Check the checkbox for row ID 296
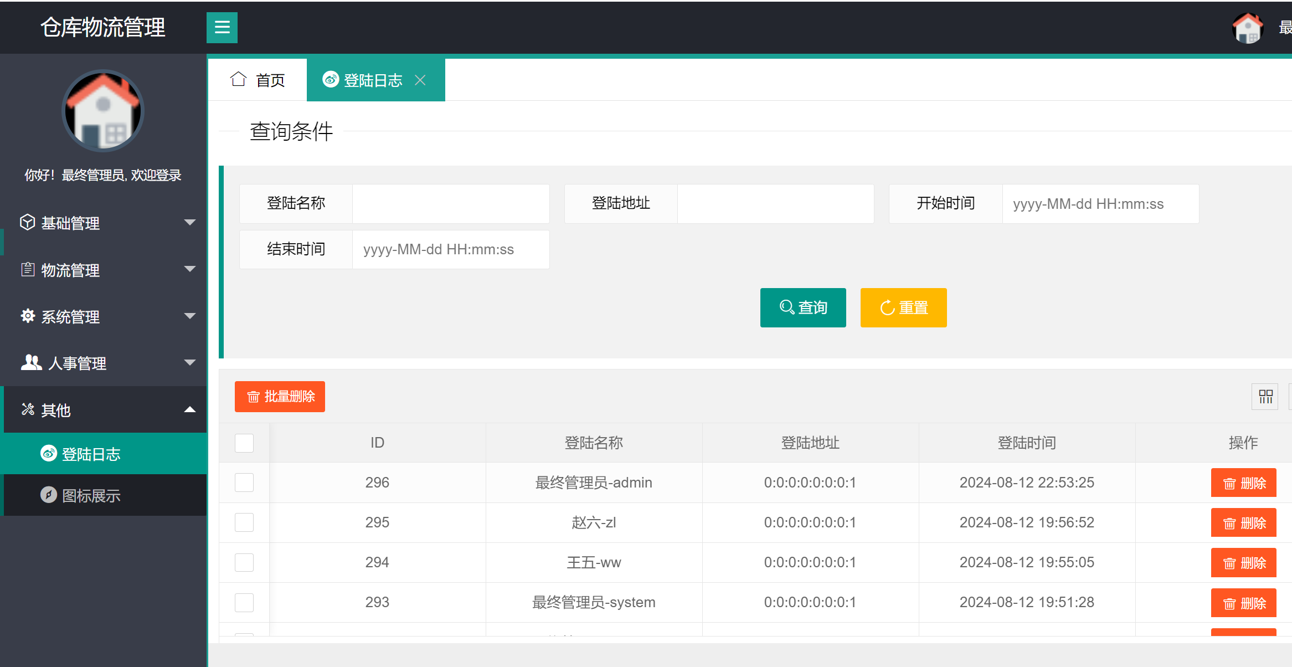 pos(244,483)
